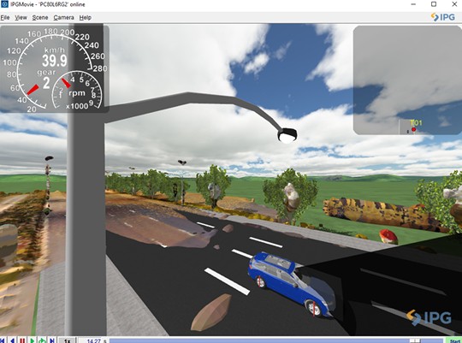The height and width of the screenshot is (343, 462).
Task: Click the IPGMovie app icon in title bar
Action: tap(4, 4)
